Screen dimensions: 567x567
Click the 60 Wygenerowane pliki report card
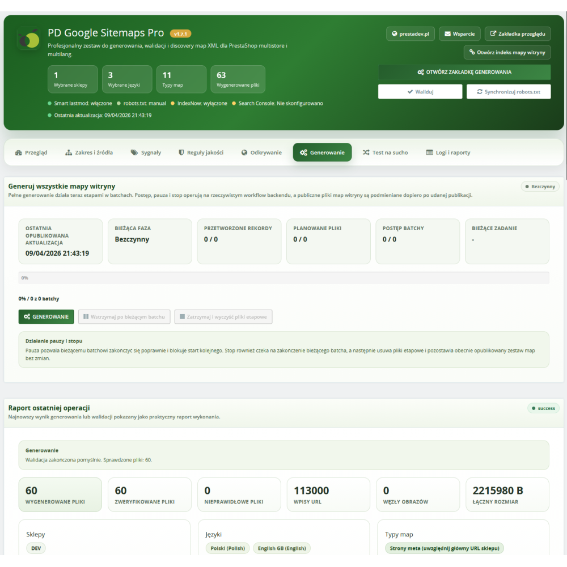point(61,494)
